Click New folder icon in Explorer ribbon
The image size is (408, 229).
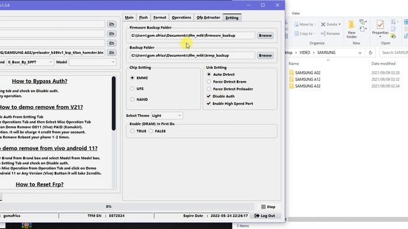click(351, 29)
